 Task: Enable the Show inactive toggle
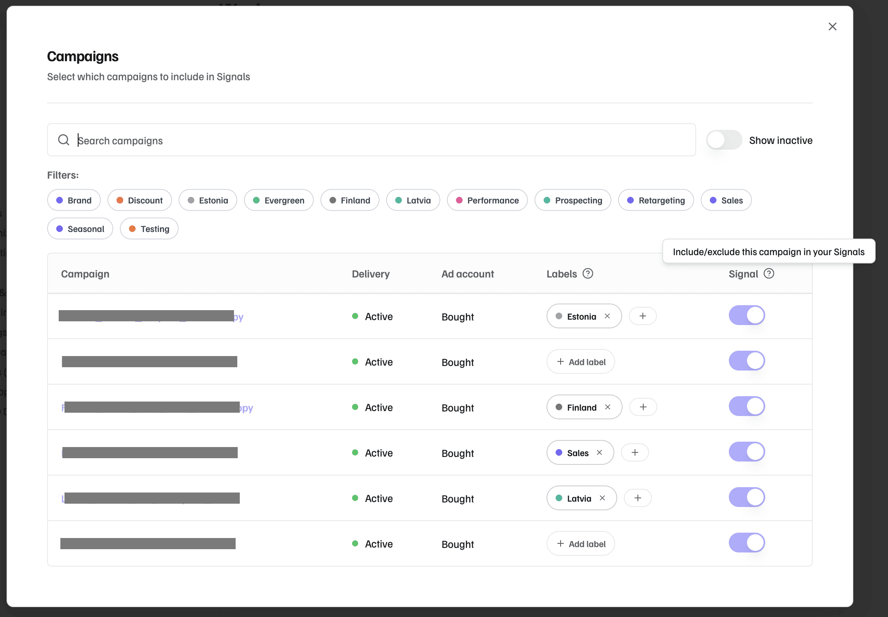pyautogui.click(x=724, y=140)
